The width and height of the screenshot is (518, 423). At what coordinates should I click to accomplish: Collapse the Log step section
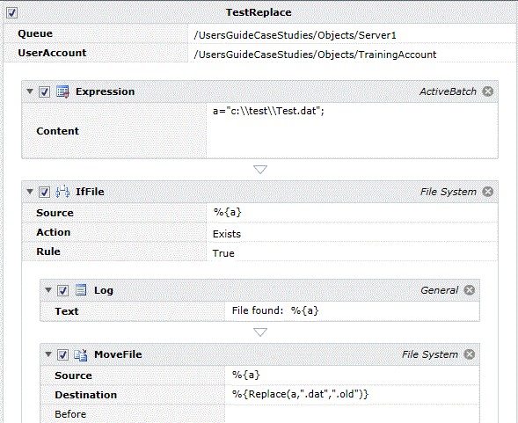pyautogui.click(x=48, y=290)
